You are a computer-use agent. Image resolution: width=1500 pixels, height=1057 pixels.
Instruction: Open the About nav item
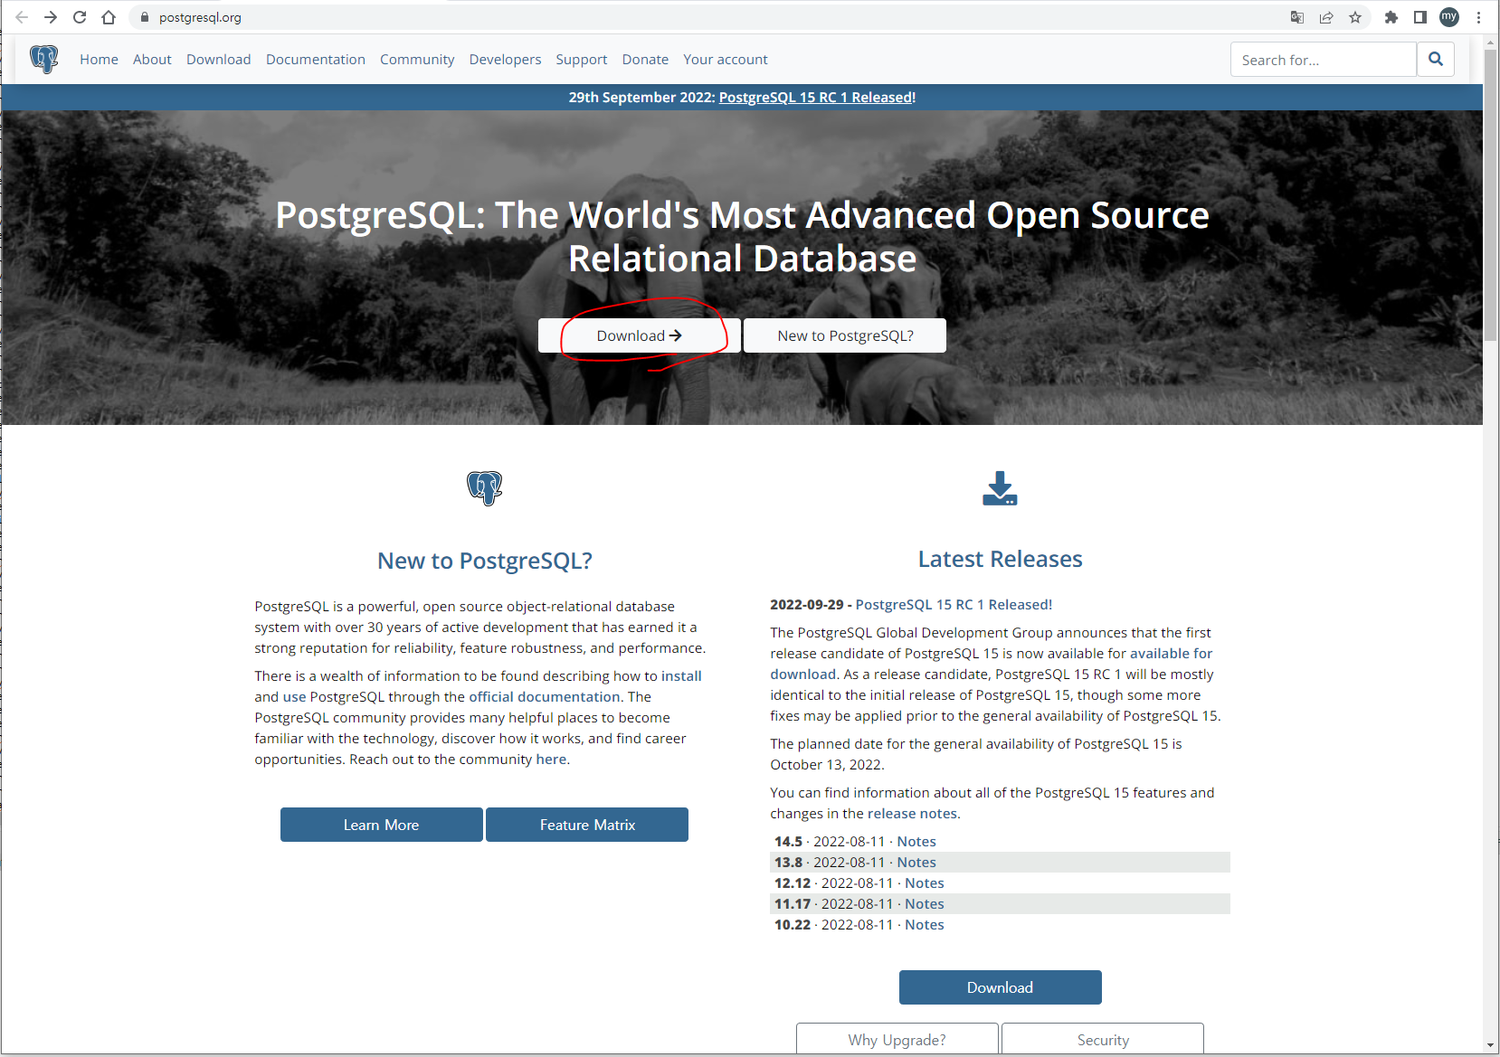152,60
